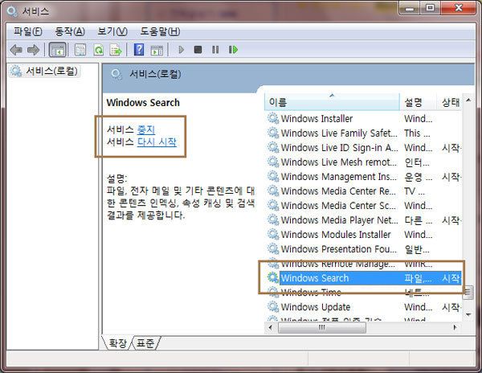Click the gear icon beside Windows Update

point(273,306)
